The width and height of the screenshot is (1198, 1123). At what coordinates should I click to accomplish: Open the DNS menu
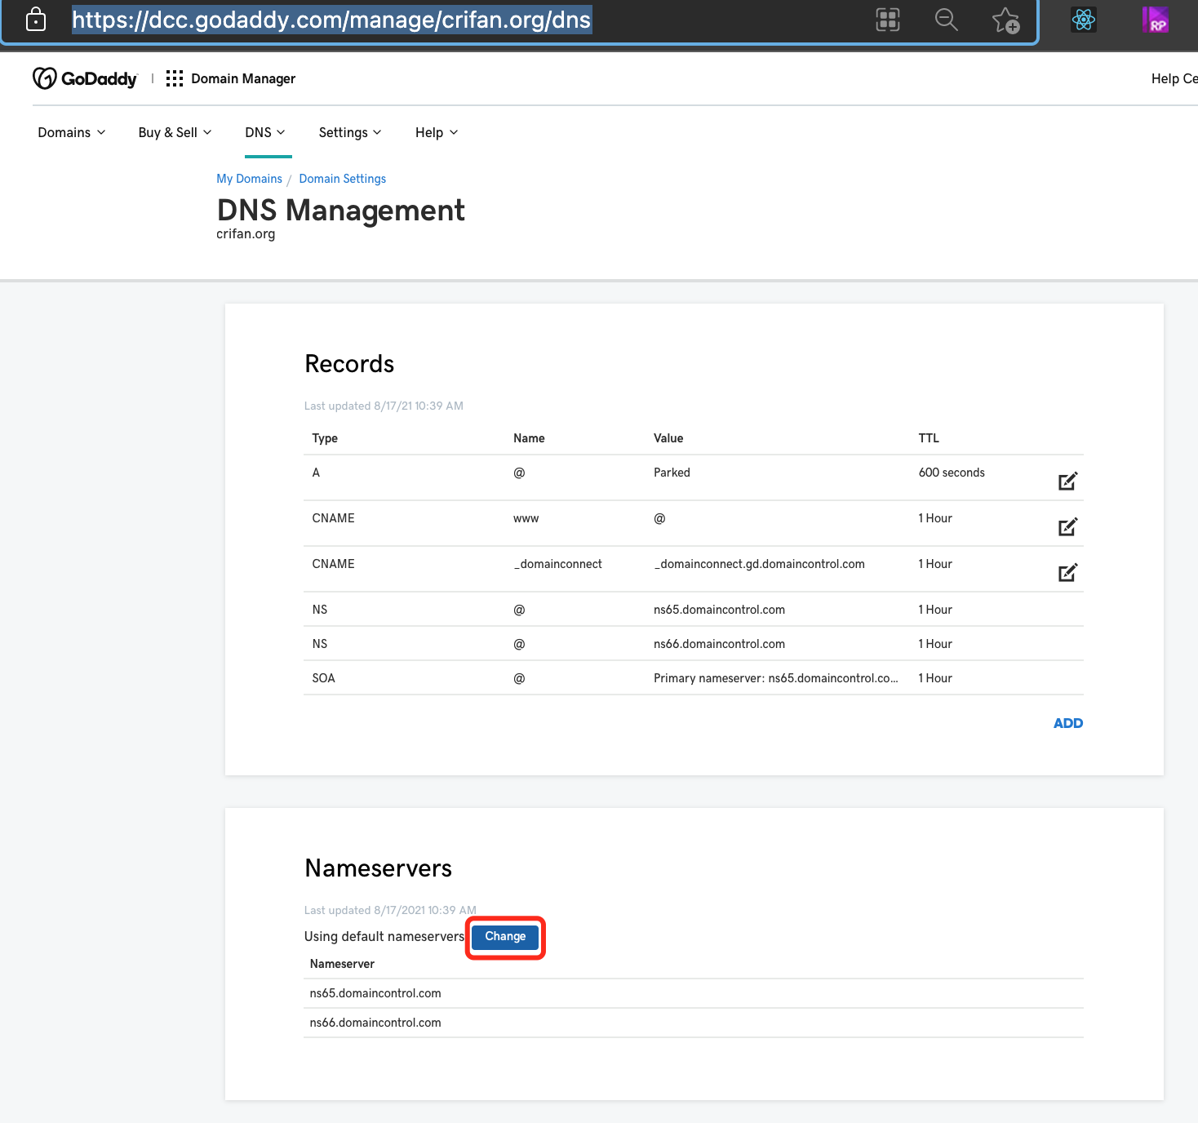(x=265, y=132)
